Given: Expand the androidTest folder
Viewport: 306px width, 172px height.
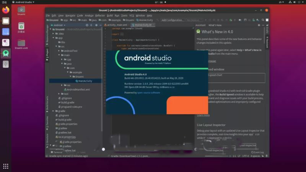Looking at the screenshot, I should tap(70, 50).
